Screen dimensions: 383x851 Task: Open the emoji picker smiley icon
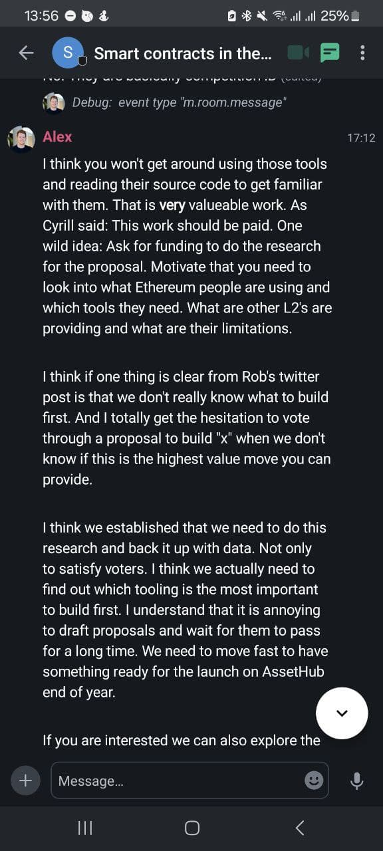314,781
